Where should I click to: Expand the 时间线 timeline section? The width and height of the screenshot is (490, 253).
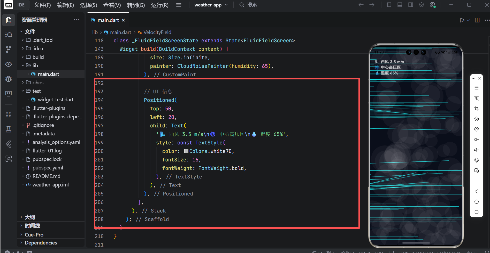coord(51,226)
